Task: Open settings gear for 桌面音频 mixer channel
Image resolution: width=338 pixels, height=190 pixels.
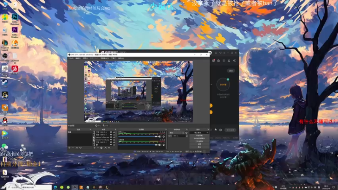Action: pos(164,145)
